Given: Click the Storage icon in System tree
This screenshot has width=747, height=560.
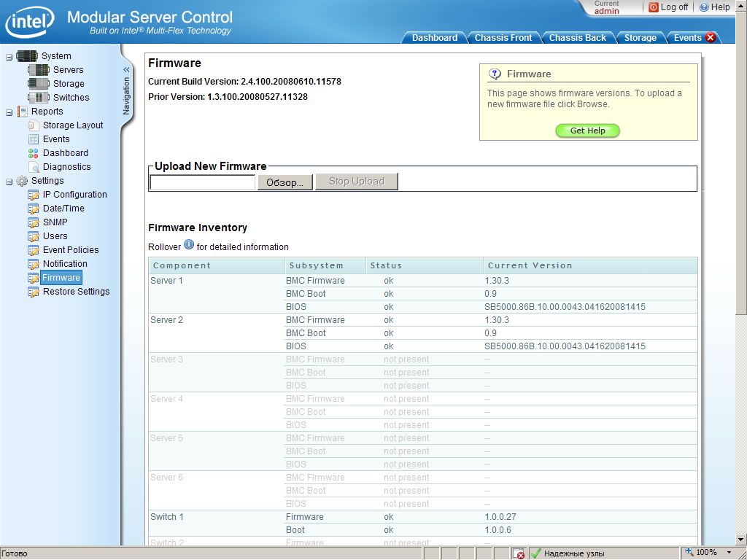Looking at the screenshot, I should click(x=38, y=84).
